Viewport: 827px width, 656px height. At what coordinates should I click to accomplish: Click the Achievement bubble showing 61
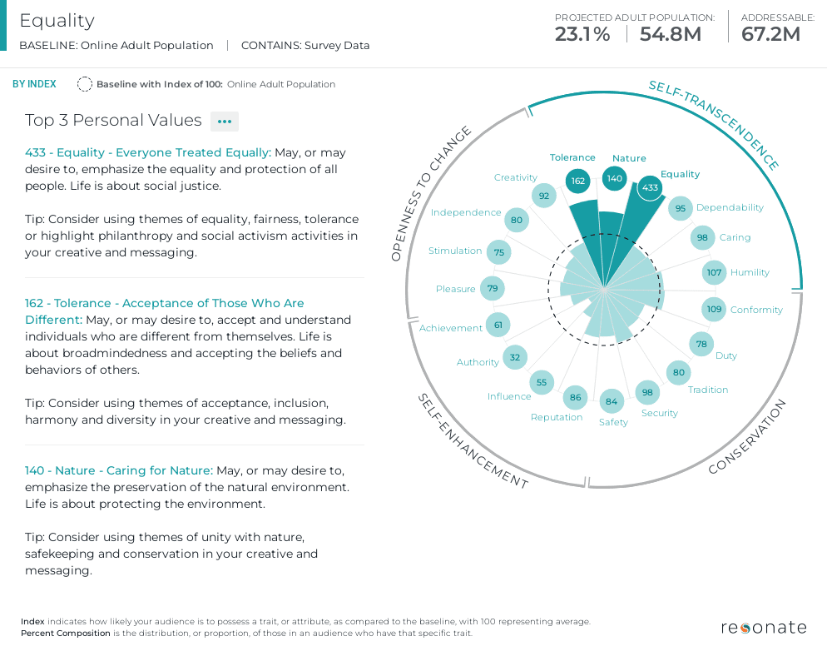(x=498, y=325)
